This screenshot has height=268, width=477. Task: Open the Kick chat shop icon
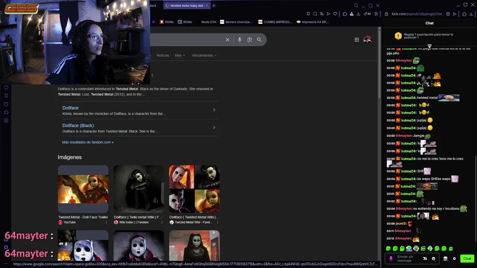[x=445, y=259]
